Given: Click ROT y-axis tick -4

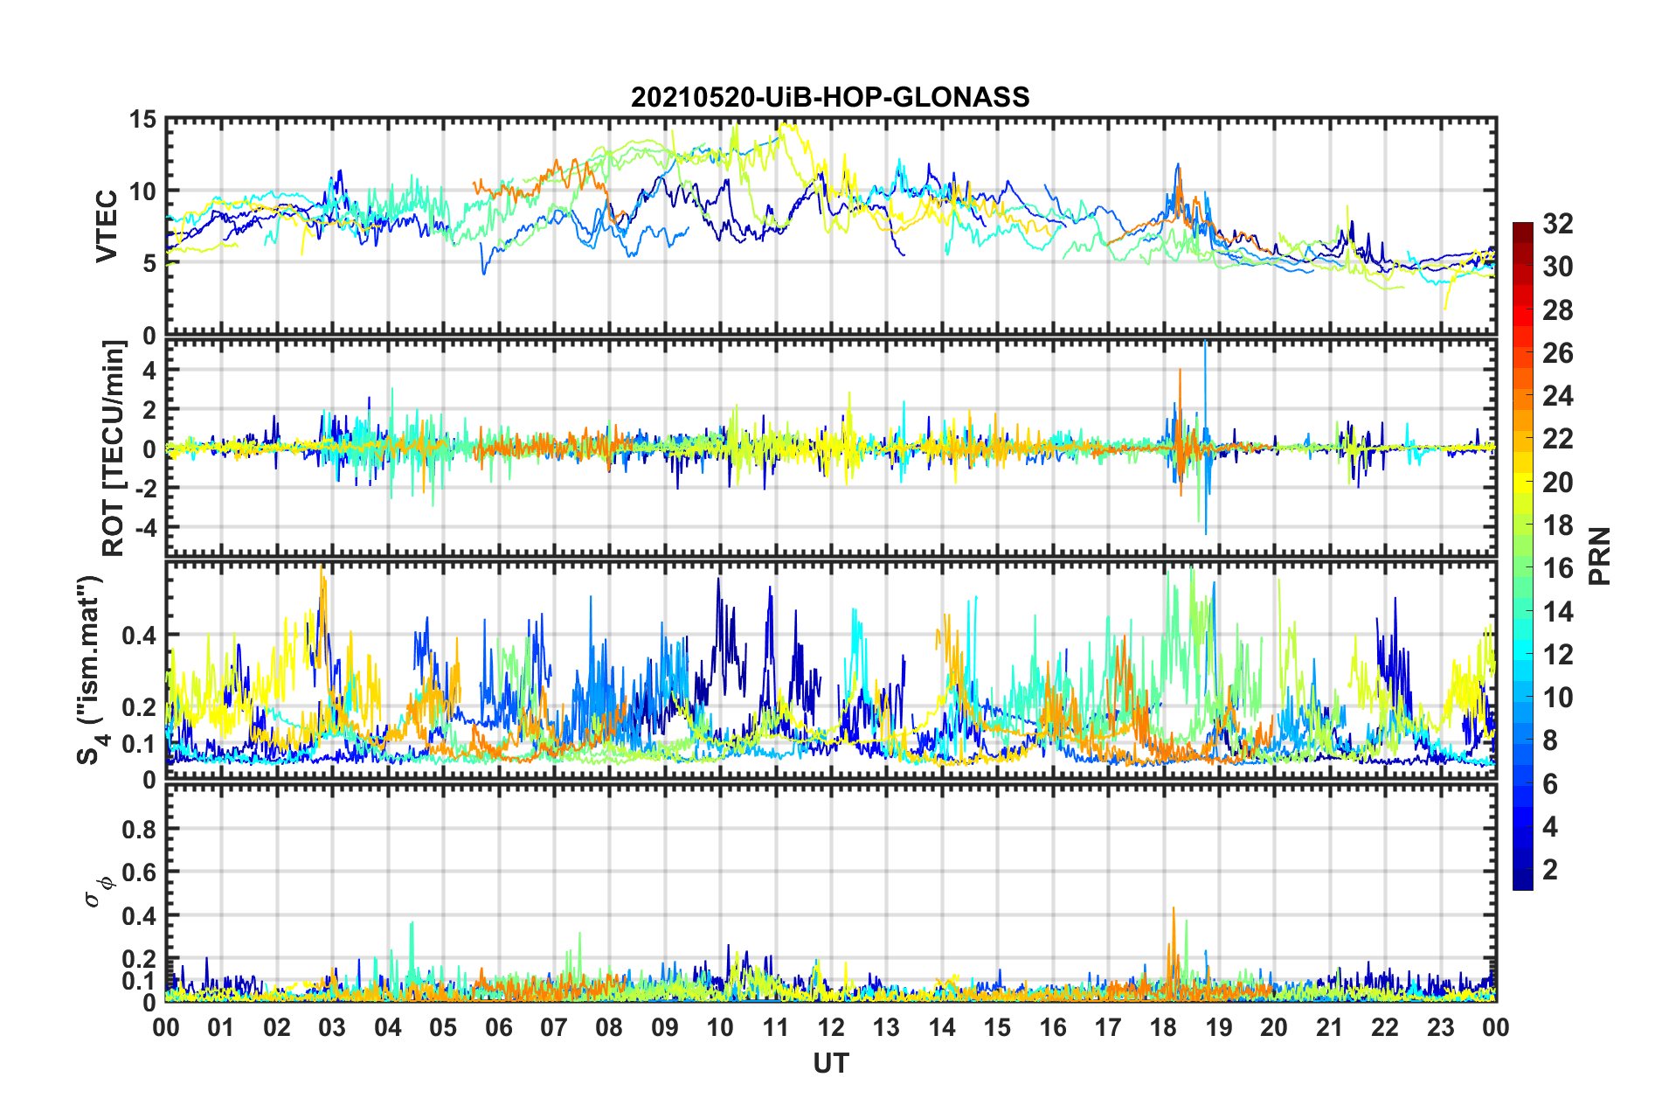Looking at the screenshot, I should point(146,528).
